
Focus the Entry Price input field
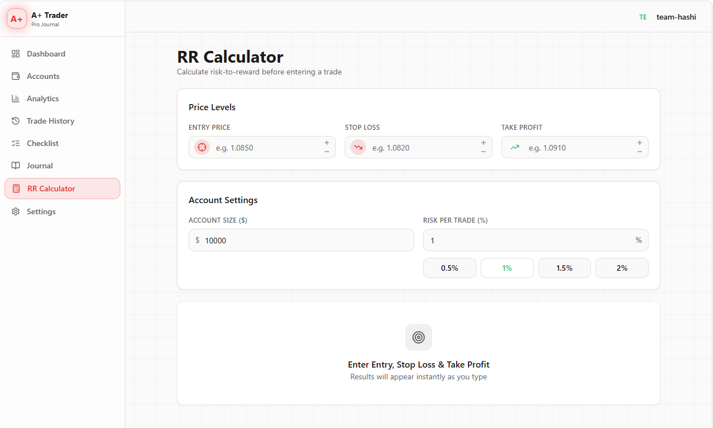click(262, 147)
